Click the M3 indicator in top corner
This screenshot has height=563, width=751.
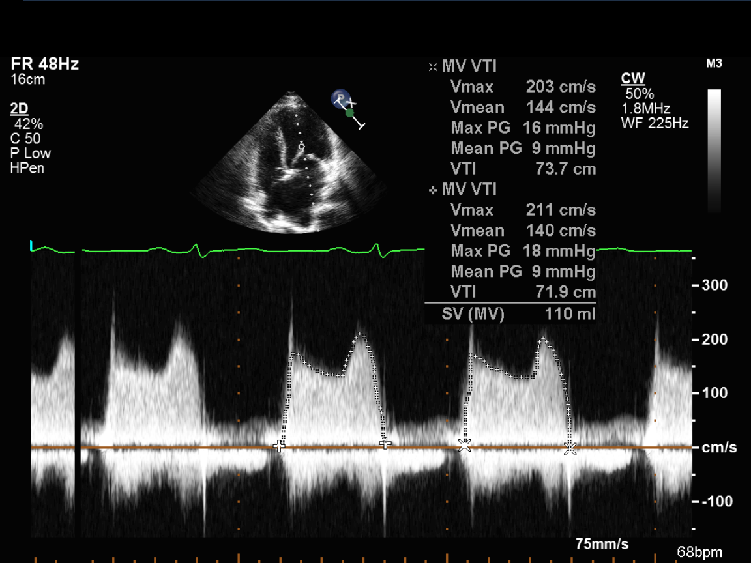[714, 64]
